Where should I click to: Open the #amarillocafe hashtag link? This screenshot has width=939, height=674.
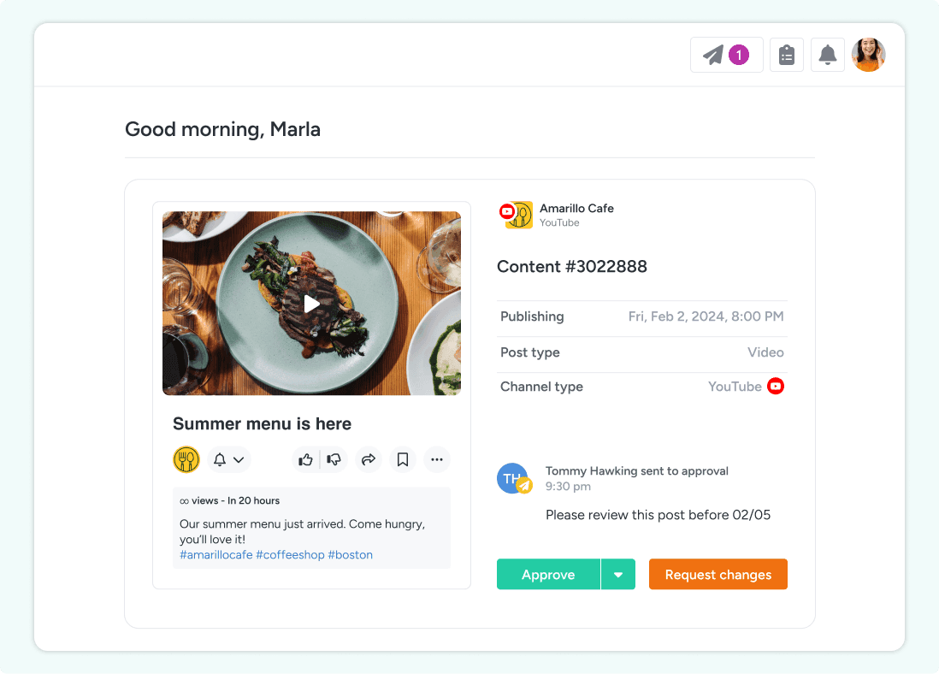pyautogui.click(x=216, y=555)
